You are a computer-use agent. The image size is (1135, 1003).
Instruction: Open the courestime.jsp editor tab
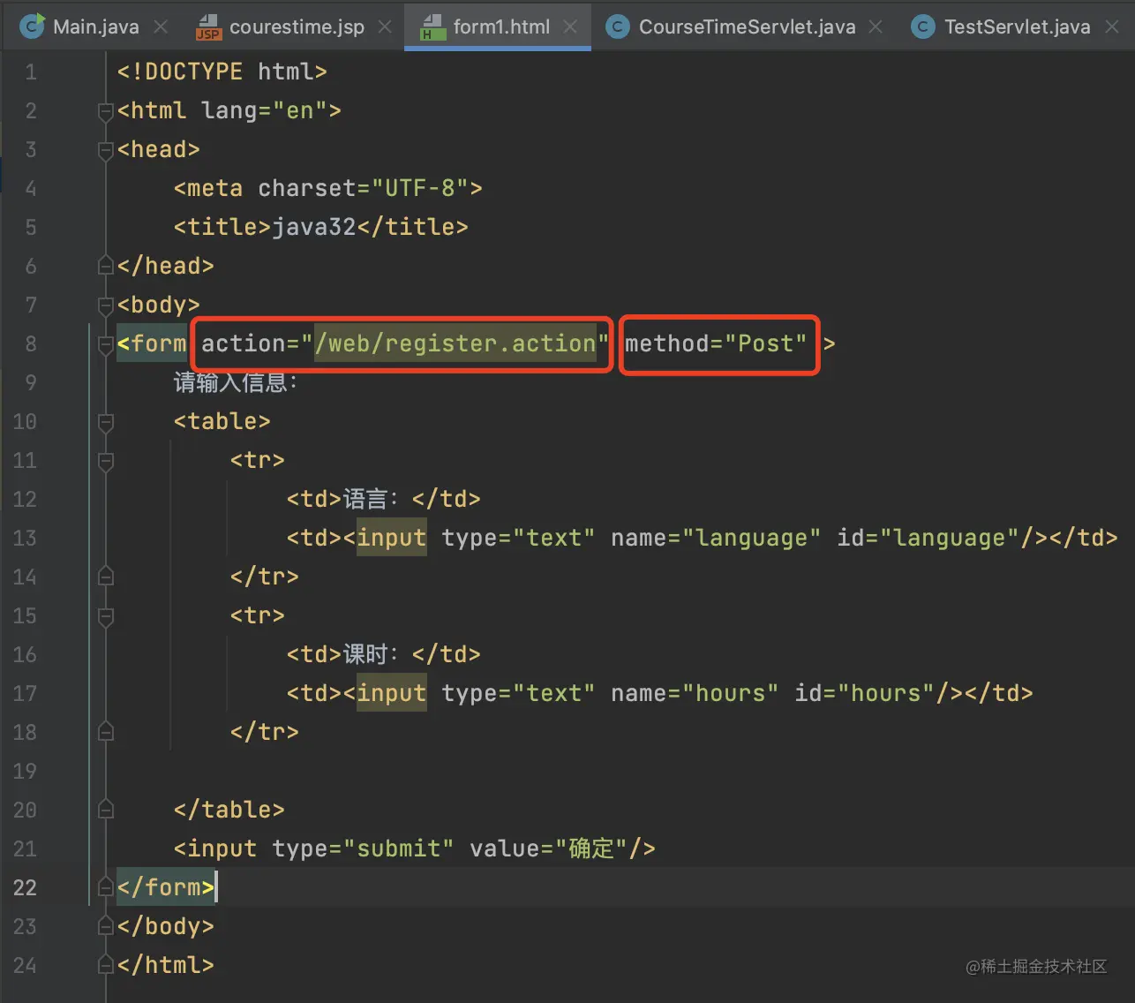click(x=297, y=26)
